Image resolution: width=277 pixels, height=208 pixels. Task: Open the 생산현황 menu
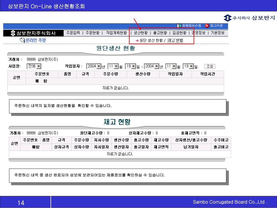(141, 33)
